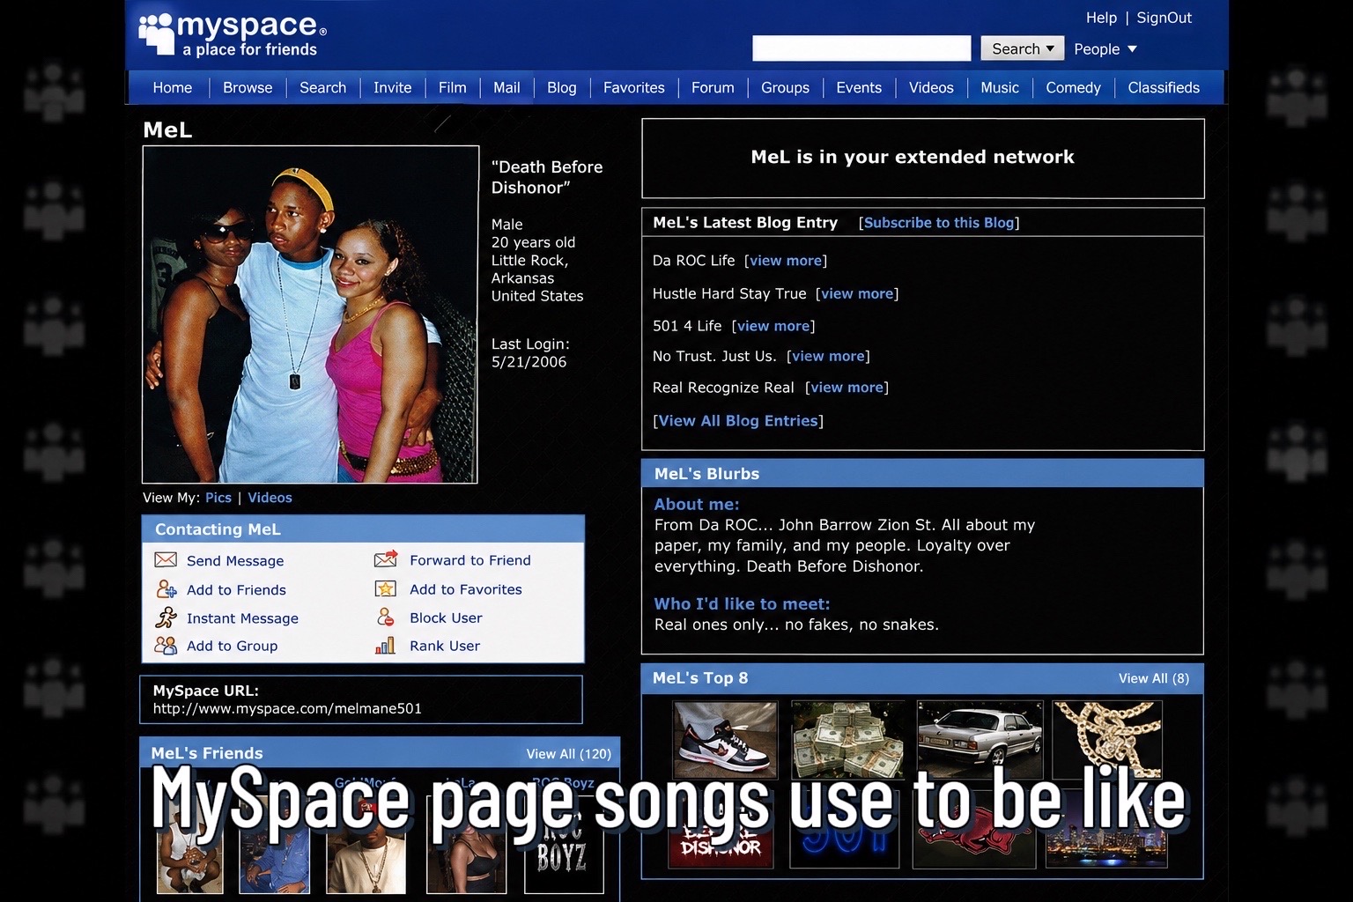1353x902 pixels.
Task: Click the Forward to Friend link
Action: tap(470, 560)
